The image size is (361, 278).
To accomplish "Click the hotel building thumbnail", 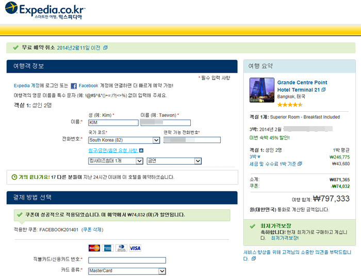I will pyautogui.click(x=262, y=90).
